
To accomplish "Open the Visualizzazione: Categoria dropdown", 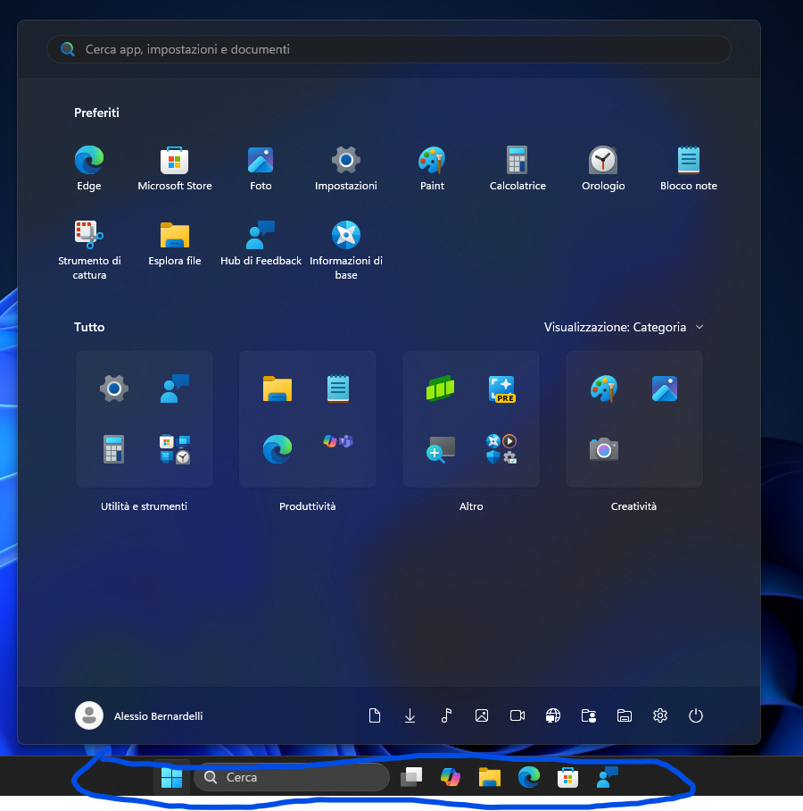I will 624,327.
